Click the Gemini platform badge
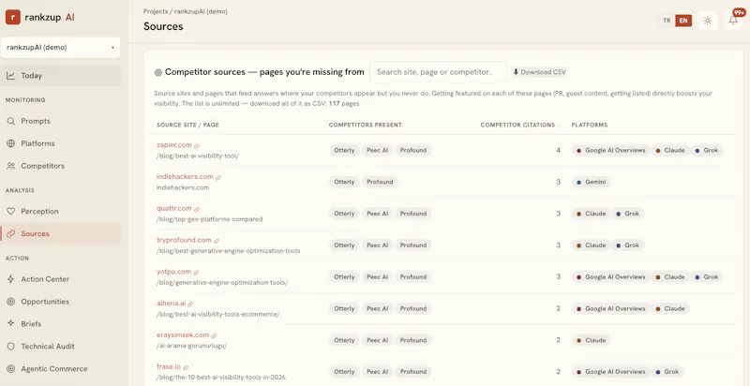 [x=592, y=182]
